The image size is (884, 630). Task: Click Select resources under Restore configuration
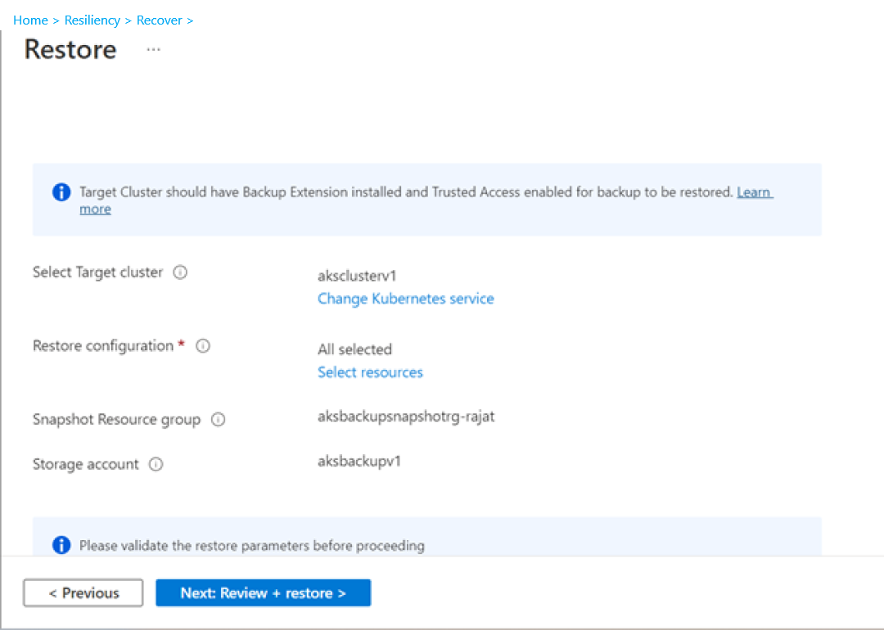tap(370, 371)
